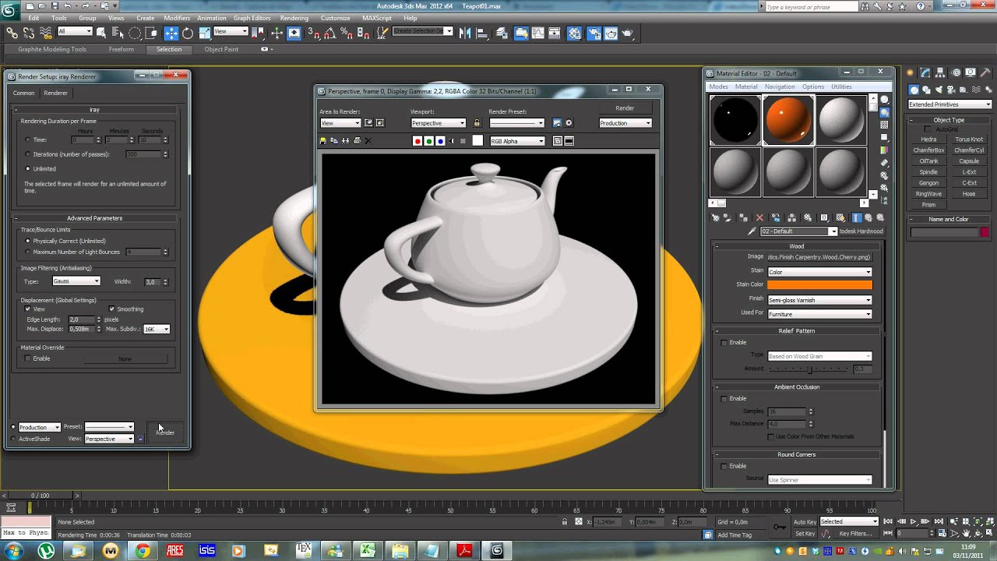Open the Rendering menu

tap(294, 18)
